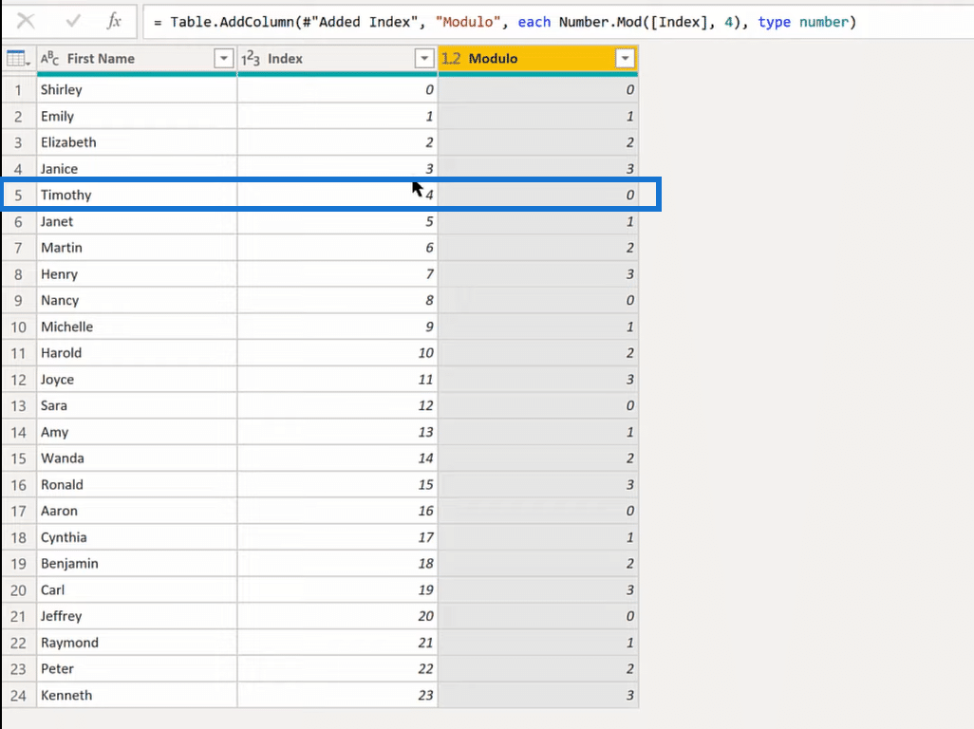Image resolution: width=974 pixels, height=729 pixels.
Task: Open the First Name column filter dropdown
Action: point(224,58)
